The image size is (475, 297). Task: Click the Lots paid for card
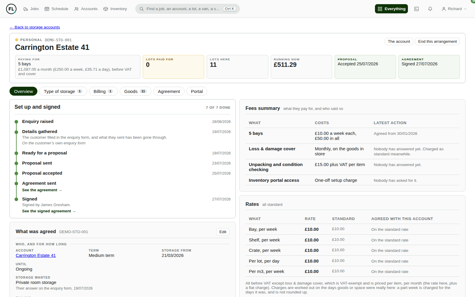pyautogui.click(x=173, y=67)
